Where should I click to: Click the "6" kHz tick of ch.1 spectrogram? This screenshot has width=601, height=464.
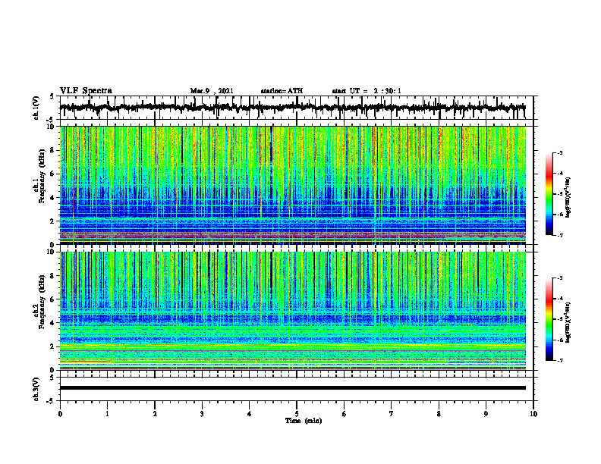pos(53,174)
